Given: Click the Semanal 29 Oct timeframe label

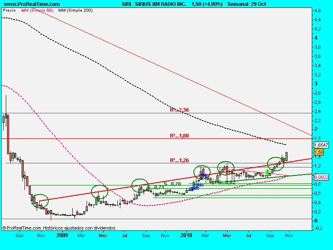Looking at the screenshot, I should pos(246,4).
